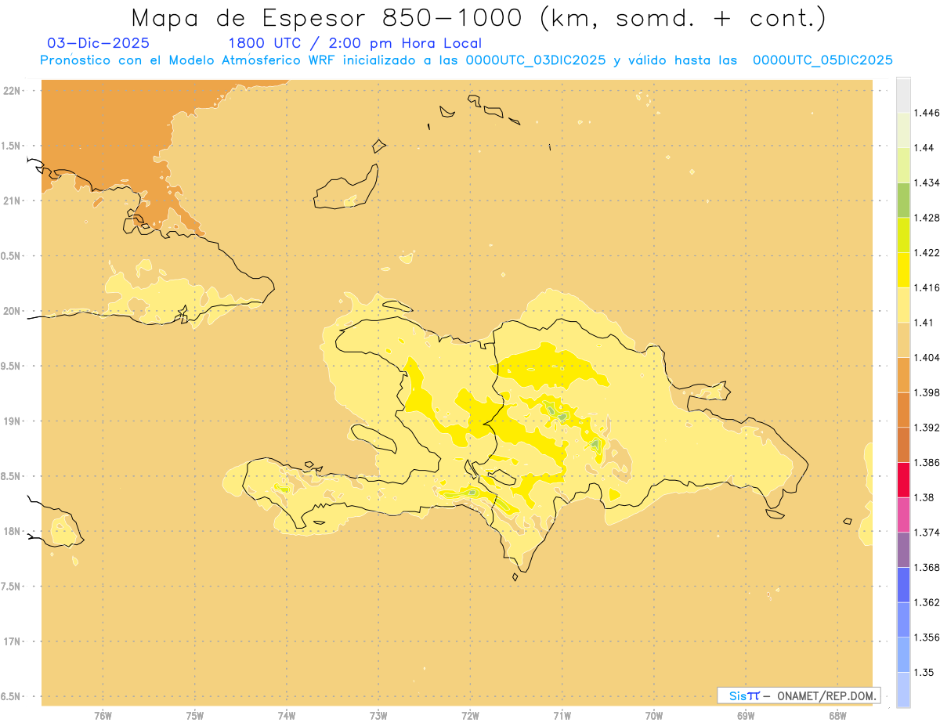This screenshot has height=726, width=940.
Task: Click the color bar value '1.356'
Action: pyautogui.click(x=926, y=638)
